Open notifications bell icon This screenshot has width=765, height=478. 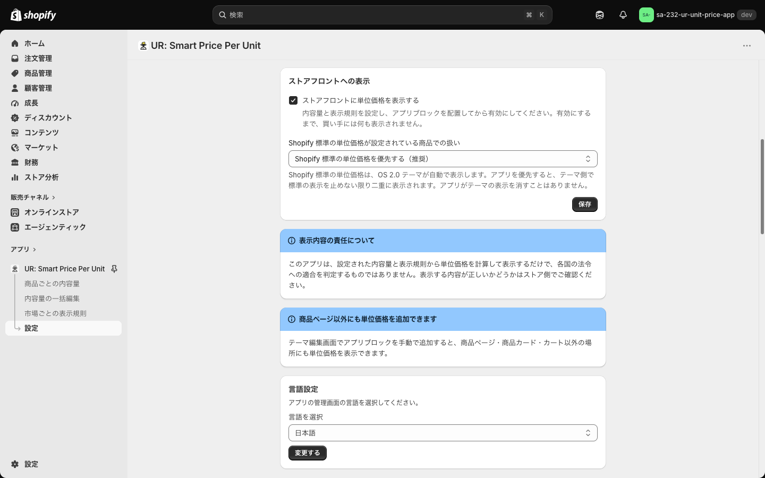click(623, 15)
